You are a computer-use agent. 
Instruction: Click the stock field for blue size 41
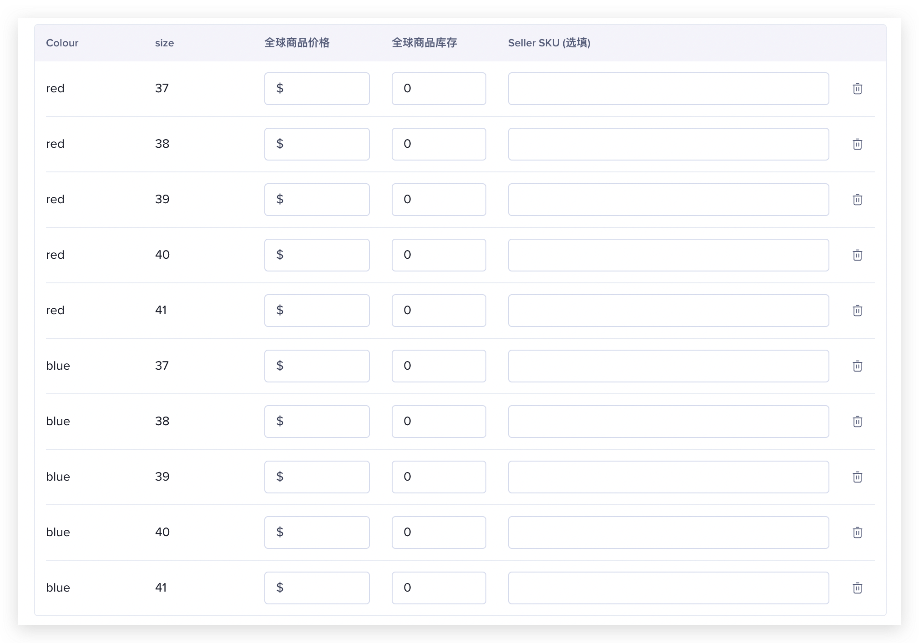(438, 588)
